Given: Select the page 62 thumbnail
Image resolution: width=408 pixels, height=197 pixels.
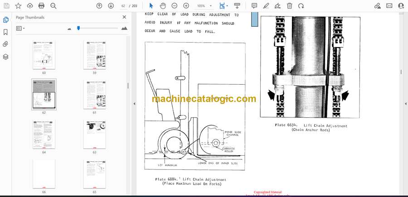Looking at the screenshot, I should point(44,94).
